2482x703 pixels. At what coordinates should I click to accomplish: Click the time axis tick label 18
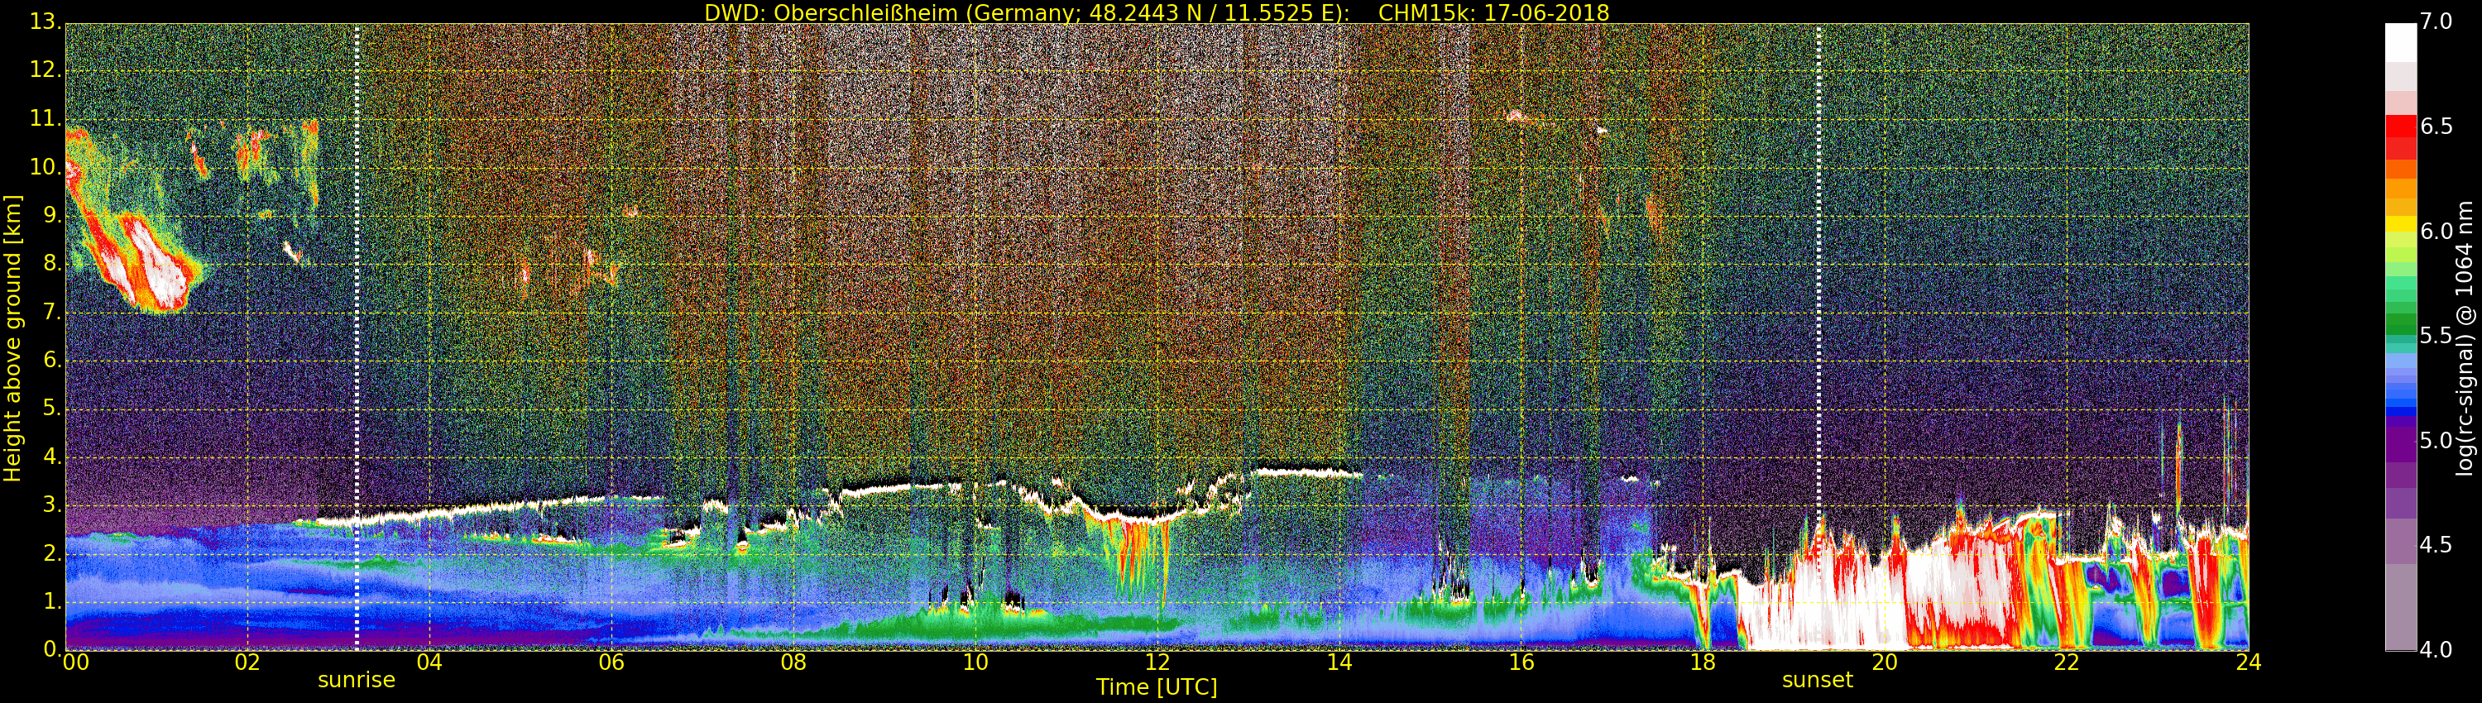coord(1703,662)
